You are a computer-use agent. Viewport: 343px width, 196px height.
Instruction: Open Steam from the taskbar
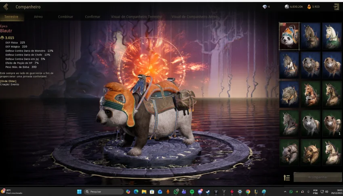tap(208, 192)
